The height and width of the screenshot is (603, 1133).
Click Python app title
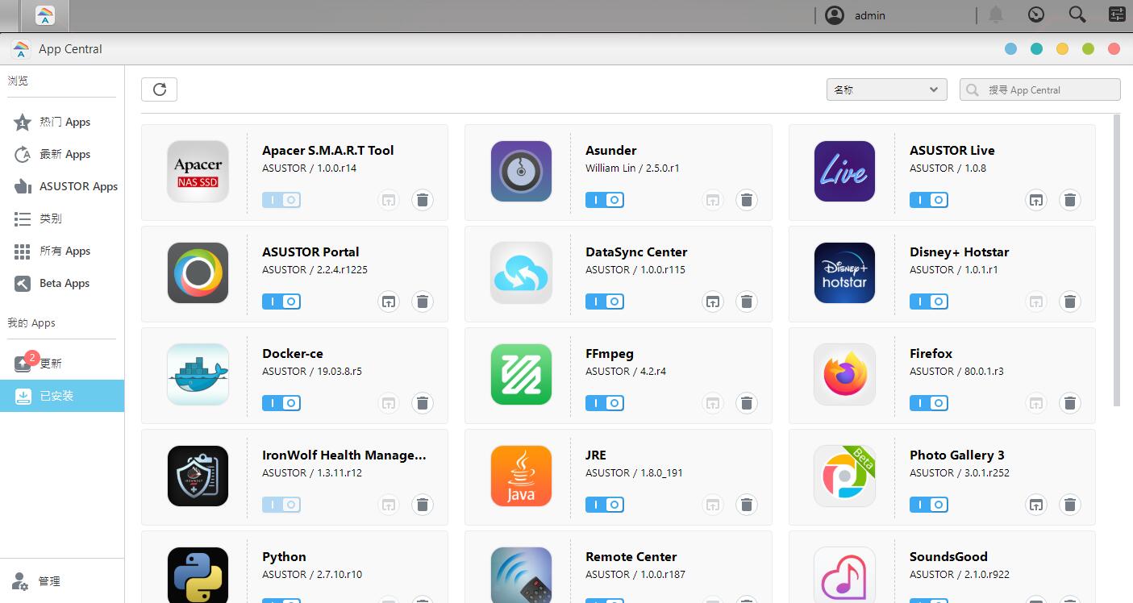click(284, 556)
